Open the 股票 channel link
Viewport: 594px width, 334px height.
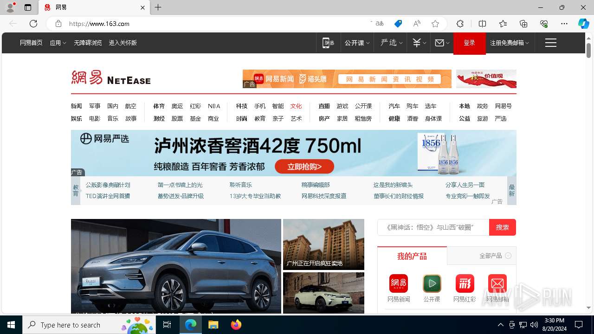(177, 119)
